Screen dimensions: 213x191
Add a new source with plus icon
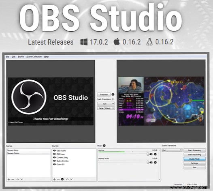click(54, 179)
